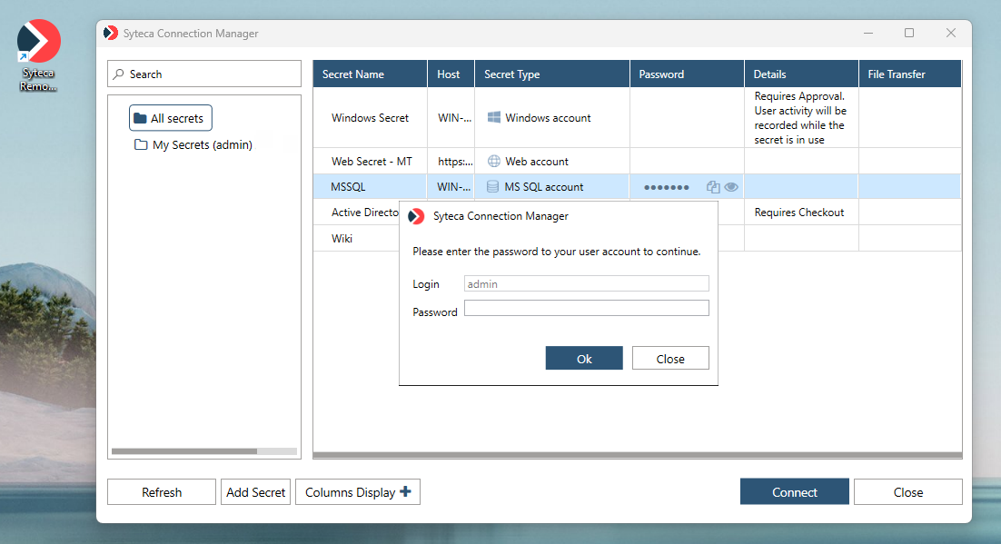
Task: Click the Syteca logo in password dialog
Action: point(416,216)
